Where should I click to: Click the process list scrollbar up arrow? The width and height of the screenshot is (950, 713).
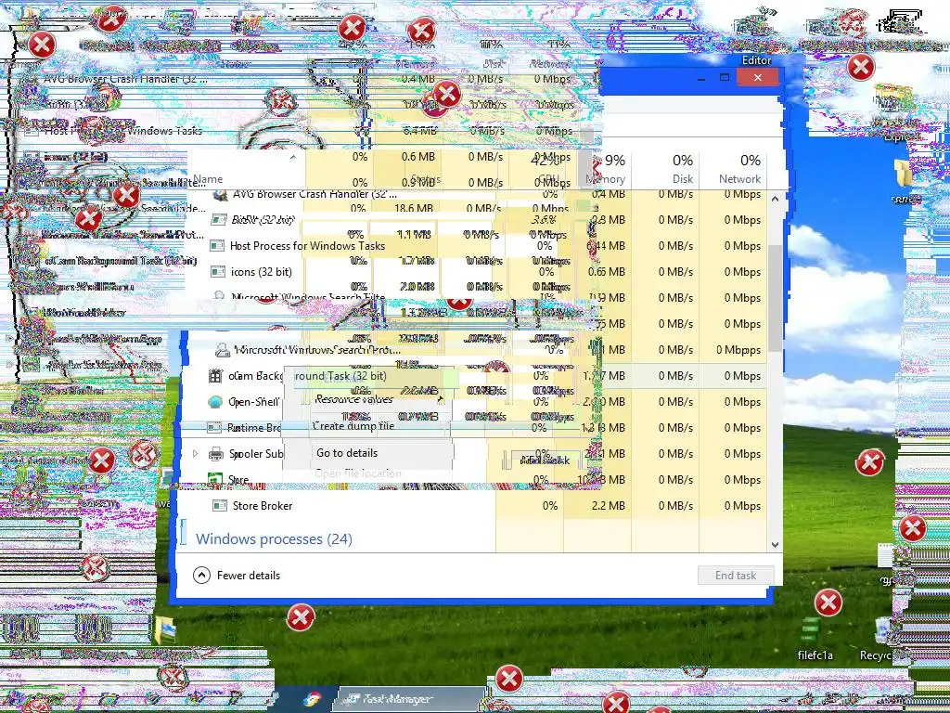point(775,199)
